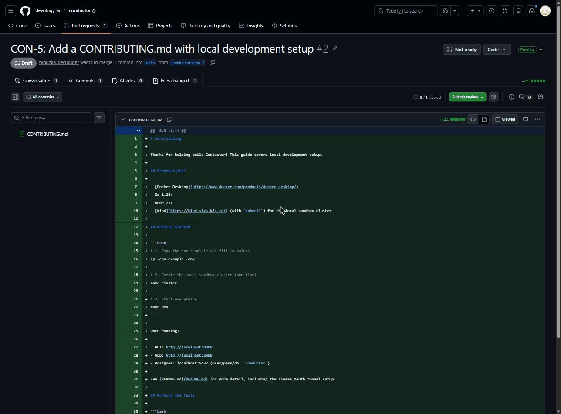Open the Insights tab
The height and width of the screenshot is (414, 561).
[x=251, y=26]
